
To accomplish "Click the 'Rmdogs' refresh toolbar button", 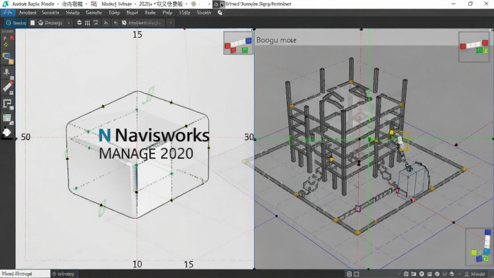I will pyautogui.click(x=50, y=23).
